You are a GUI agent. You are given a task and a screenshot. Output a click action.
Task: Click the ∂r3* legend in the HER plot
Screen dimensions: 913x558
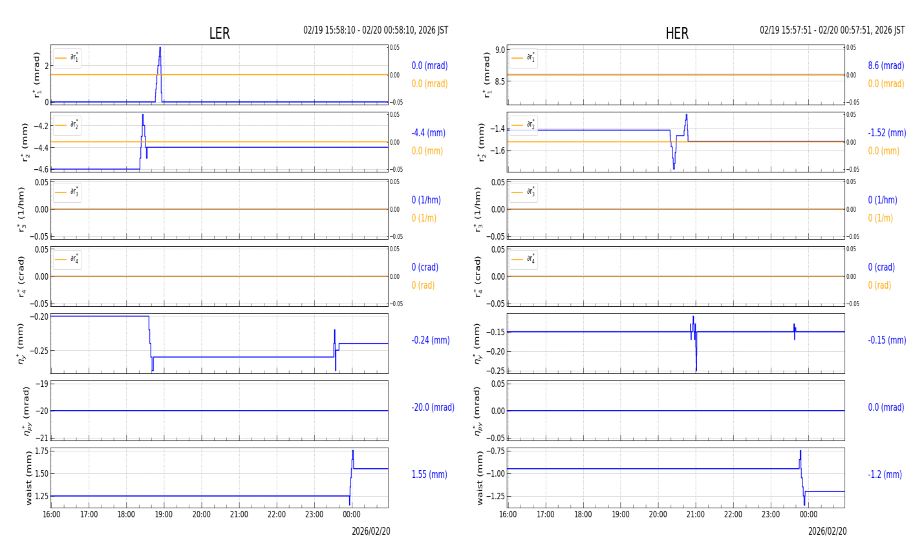click(x=524, y=192)
